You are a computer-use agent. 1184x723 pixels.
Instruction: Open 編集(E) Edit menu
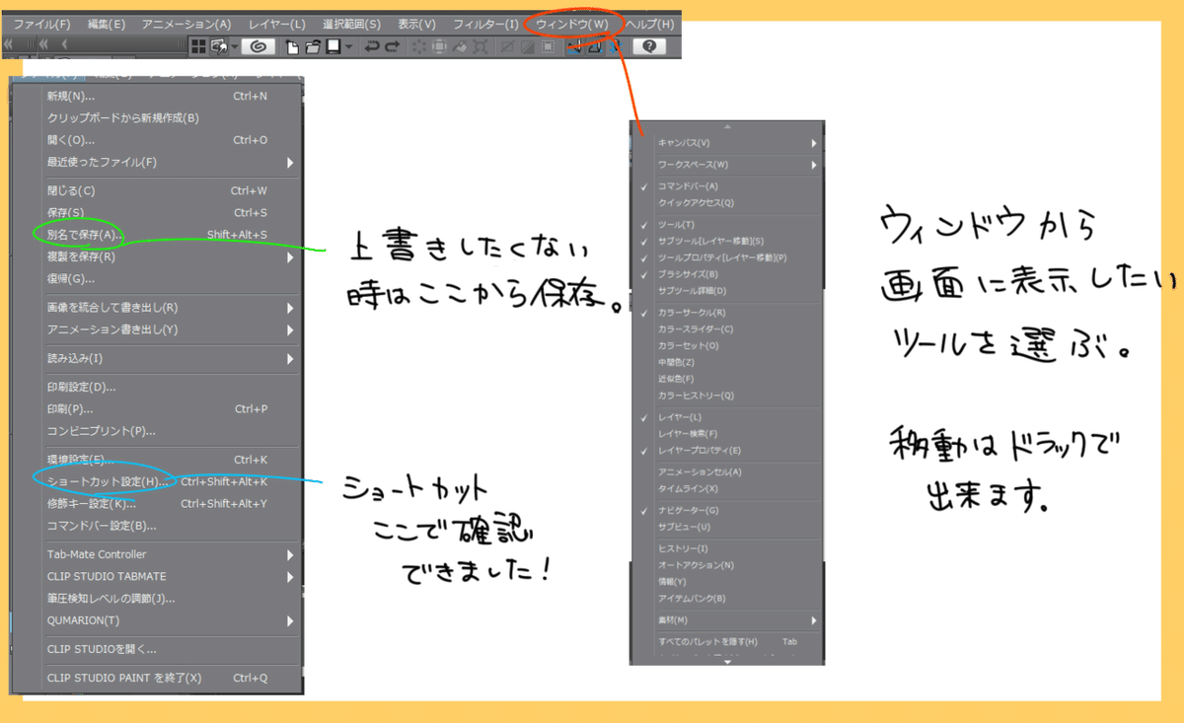pyautogui.click(x=107, y=24)
